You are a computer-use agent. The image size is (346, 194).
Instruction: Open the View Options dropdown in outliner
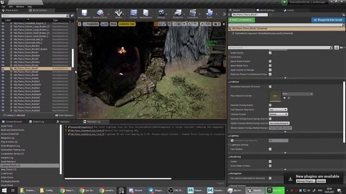pyautogui.click(x=64, y=115)
